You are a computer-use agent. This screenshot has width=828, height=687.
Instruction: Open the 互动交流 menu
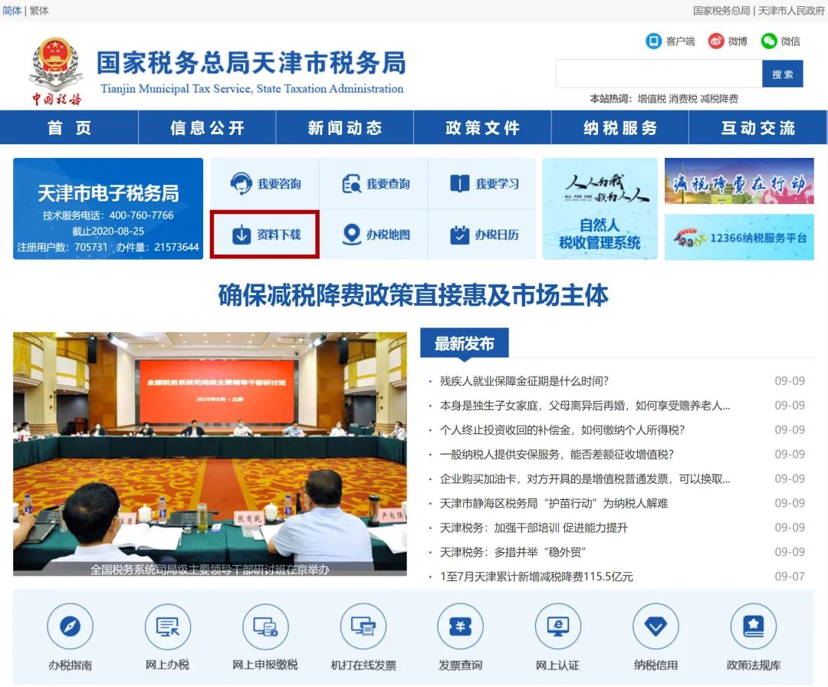pos(758,127)
